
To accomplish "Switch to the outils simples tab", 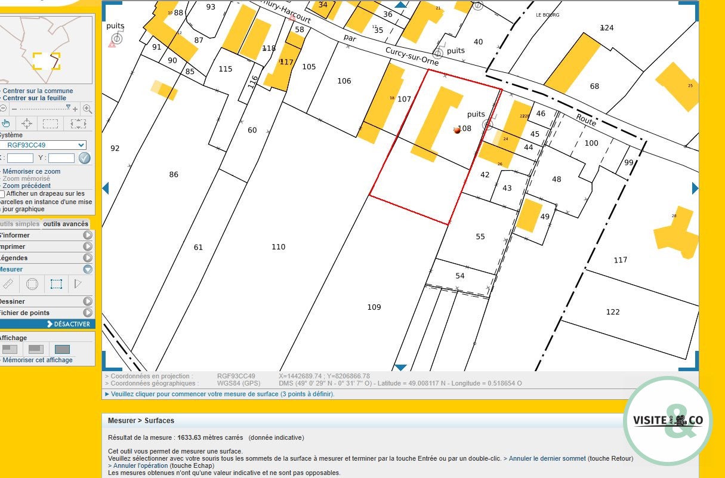I will (x=19, y=224).
